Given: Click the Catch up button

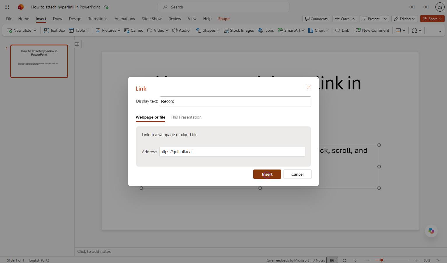Looking at the screenshot, I should pyautogui.click(x=345, y=19).
